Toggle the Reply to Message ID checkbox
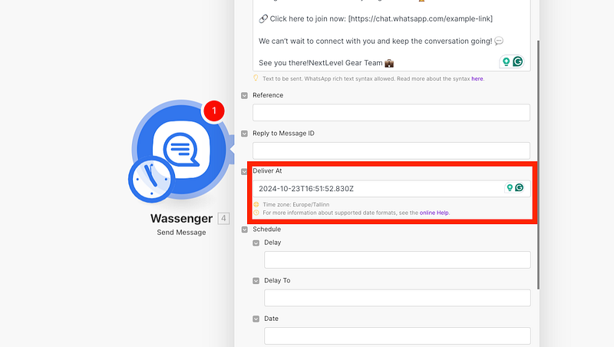Viewport: 614px width, 347px height. (245, 134)
